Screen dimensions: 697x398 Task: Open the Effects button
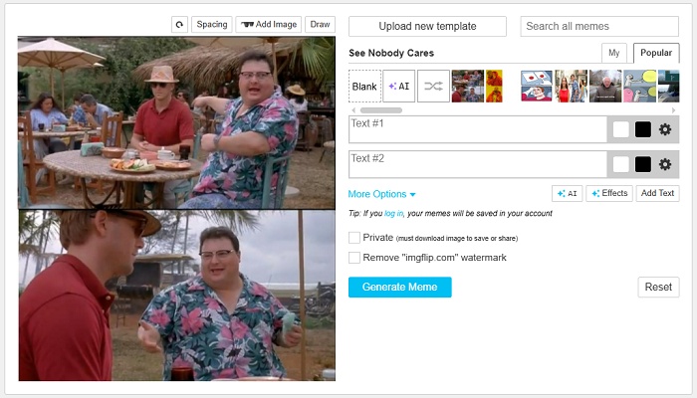coord(608,194)
